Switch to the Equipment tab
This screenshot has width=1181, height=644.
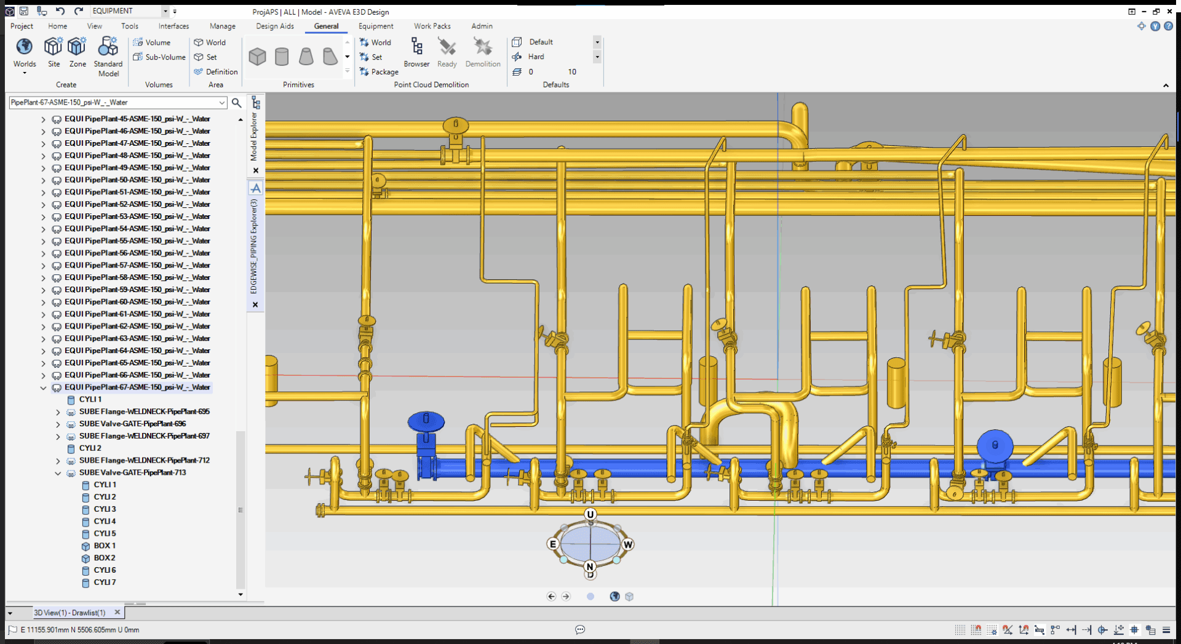376,26
